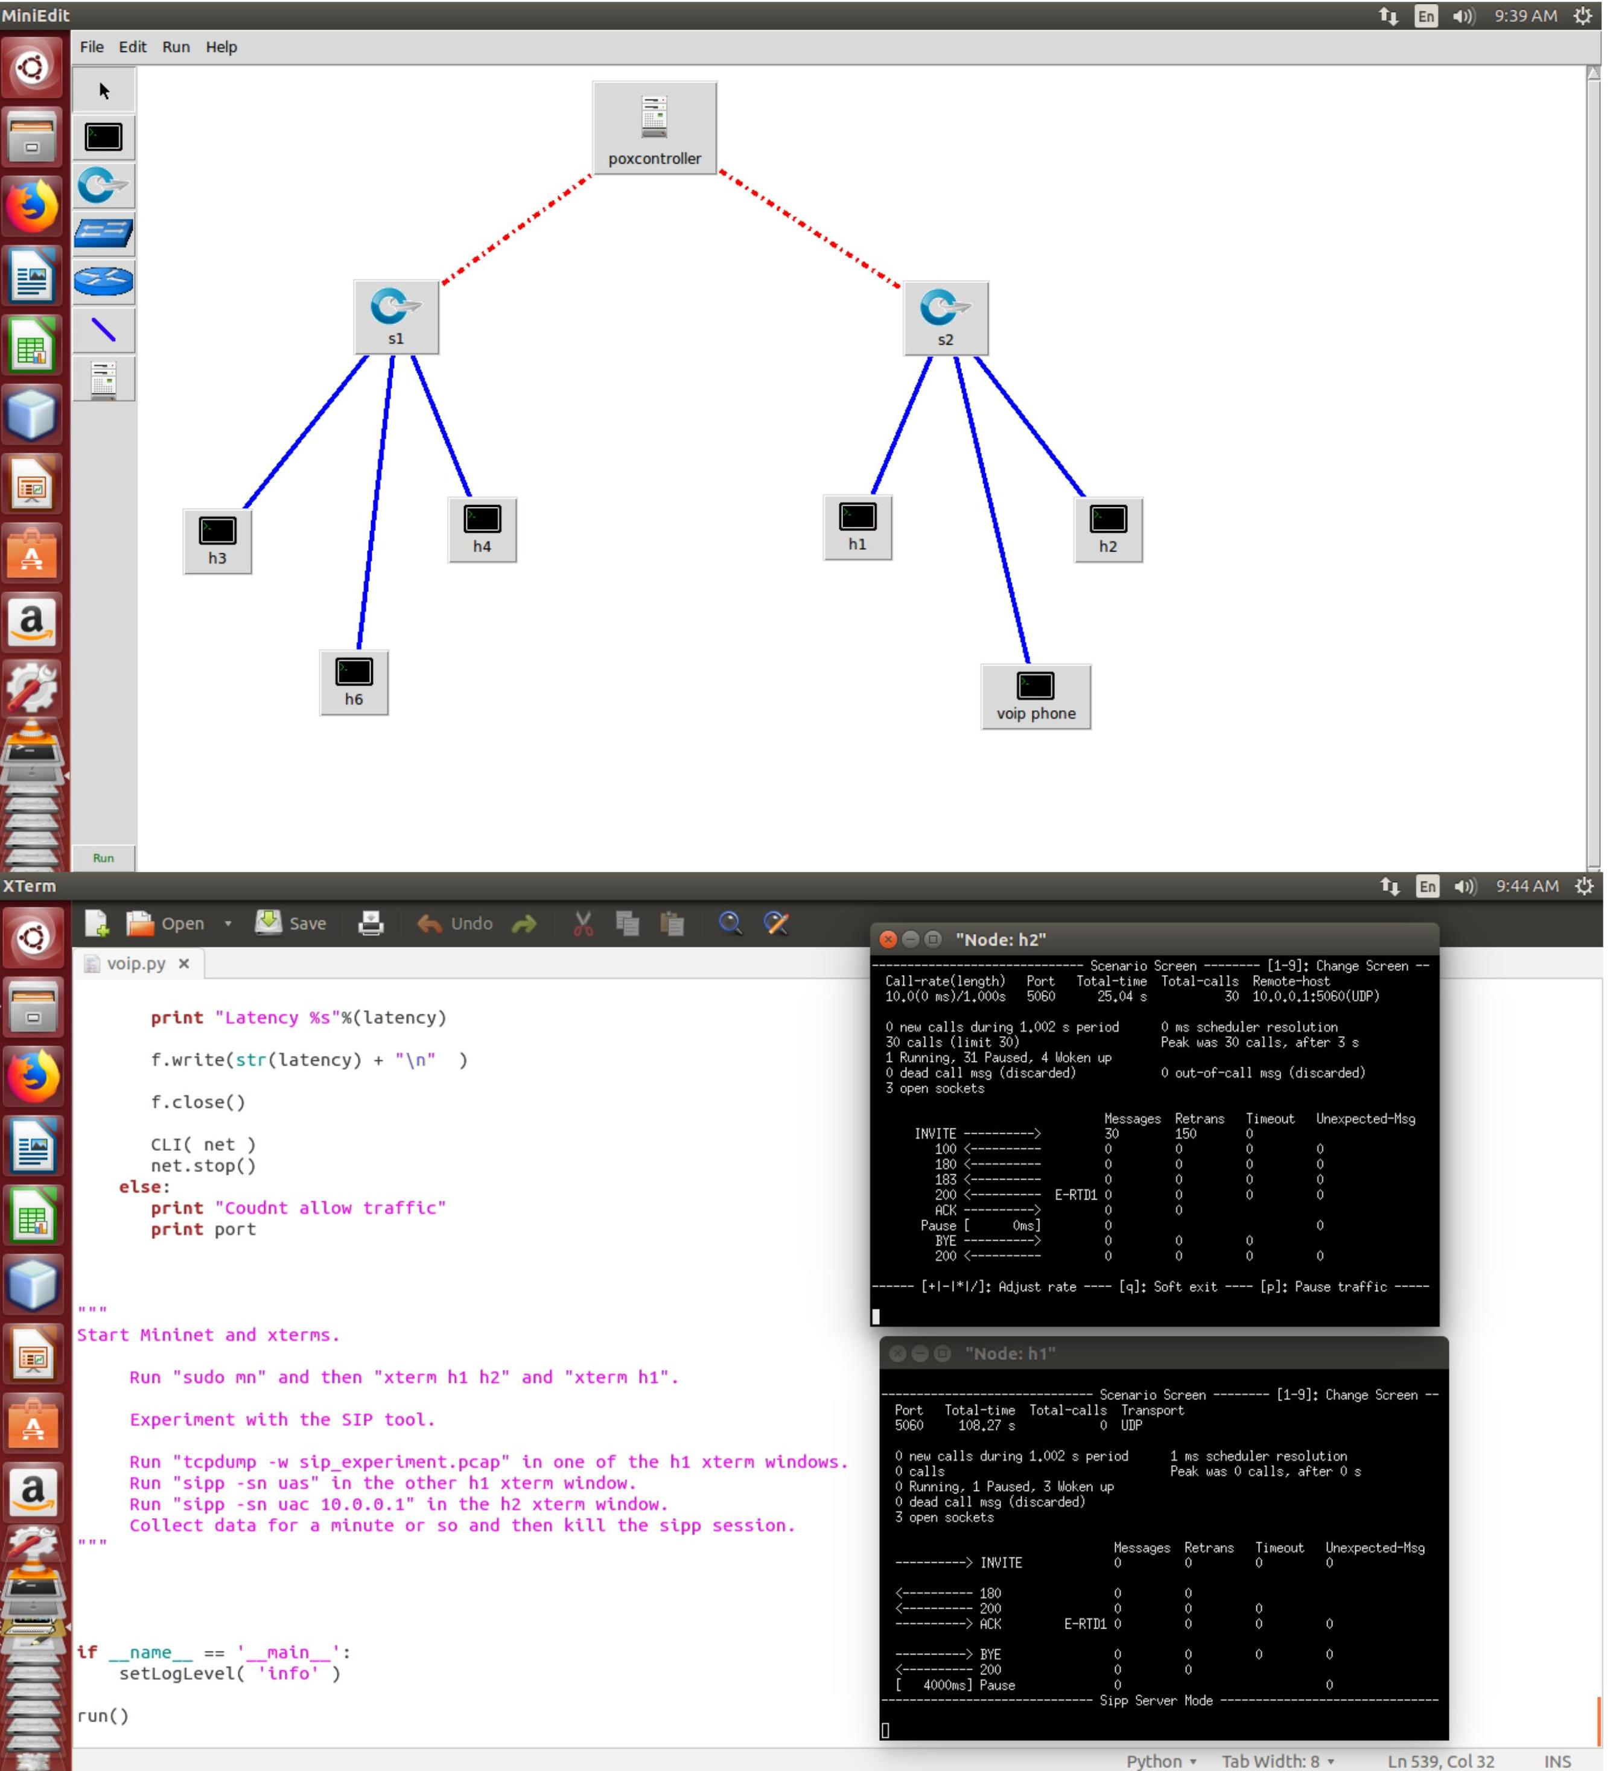Select the Host tool in MiniEdit toolbar
1610x1771 pixels.
click(103, 137)
